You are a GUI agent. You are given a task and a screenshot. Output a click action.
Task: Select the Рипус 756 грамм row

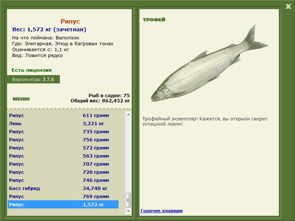[x=63, y=140]
